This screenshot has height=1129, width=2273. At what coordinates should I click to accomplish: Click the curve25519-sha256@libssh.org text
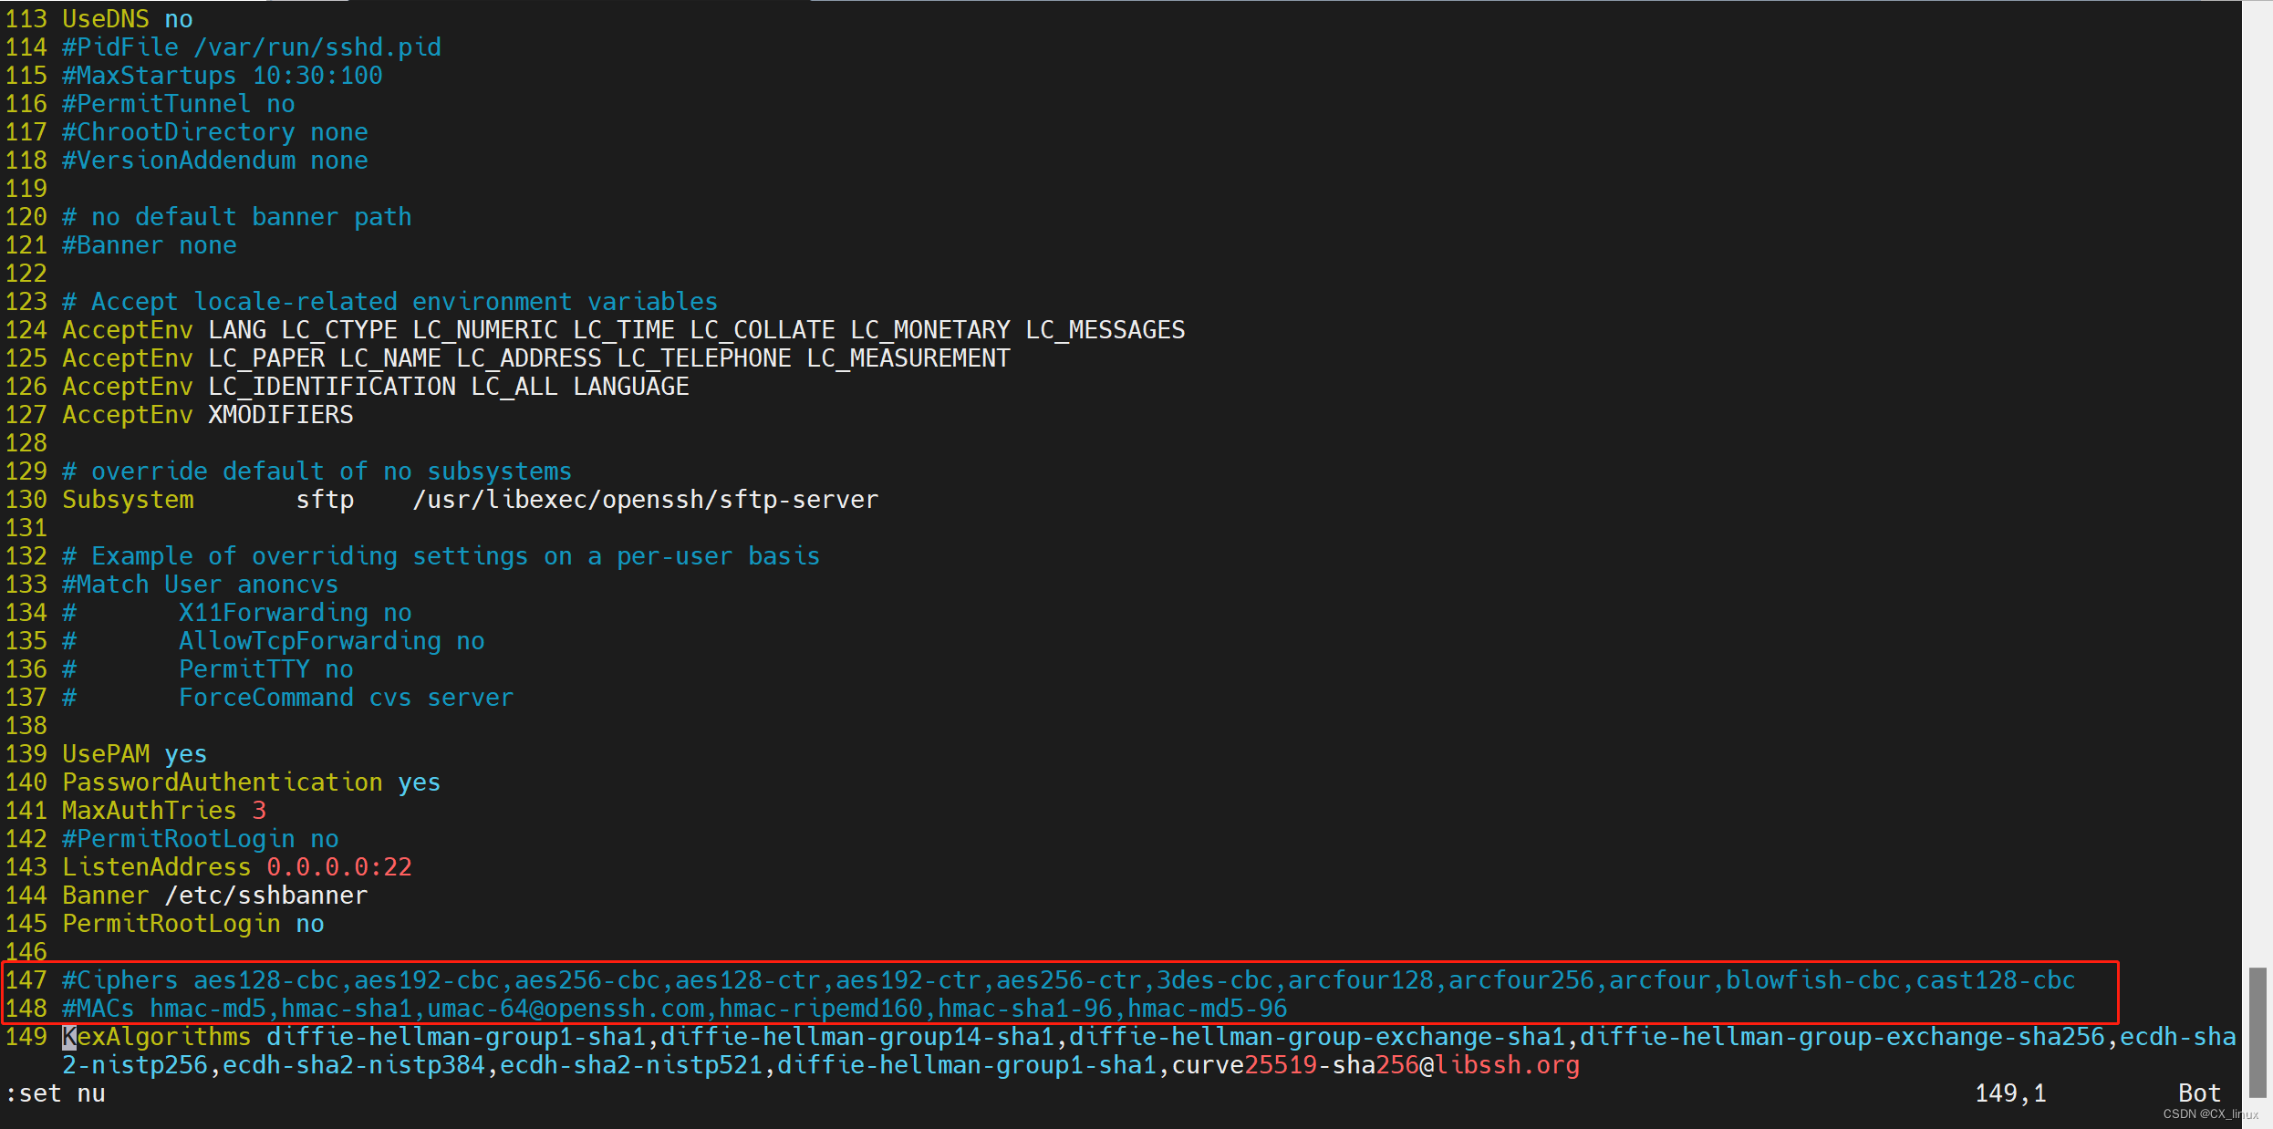1375,1065
